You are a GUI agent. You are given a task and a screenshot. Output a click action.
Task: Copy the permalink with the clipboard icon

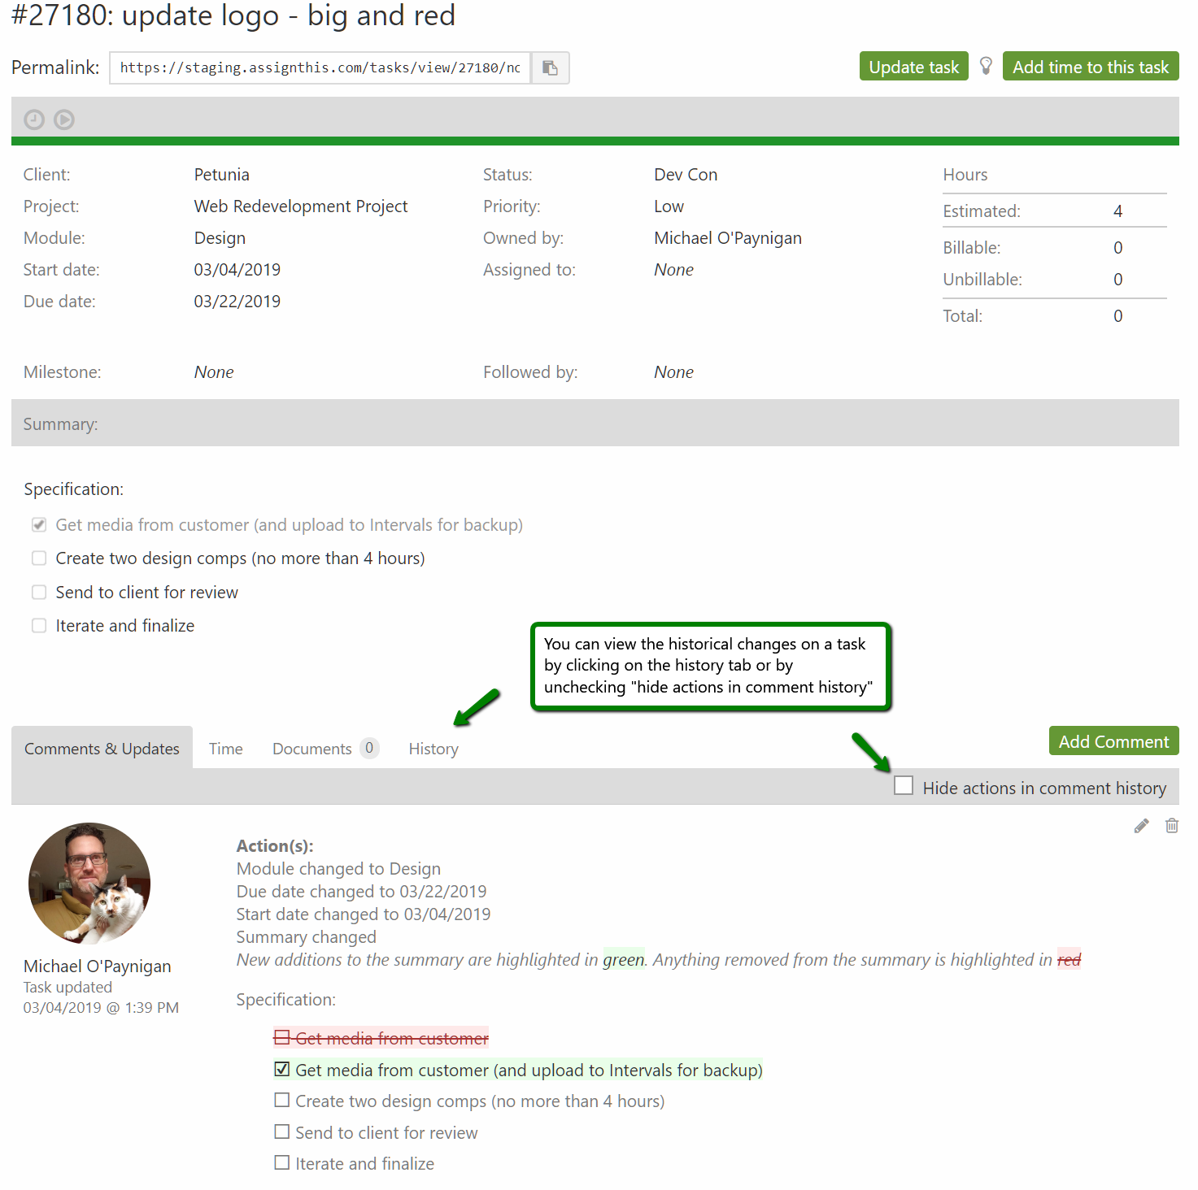pyautogui.click(x=550, y=68)
